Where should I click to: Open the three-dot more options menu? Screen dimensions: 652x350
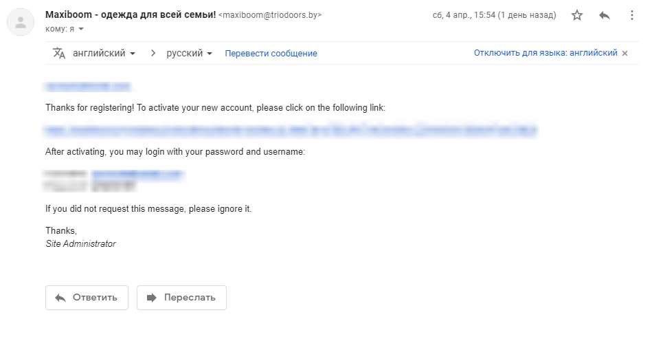(632, 15)
